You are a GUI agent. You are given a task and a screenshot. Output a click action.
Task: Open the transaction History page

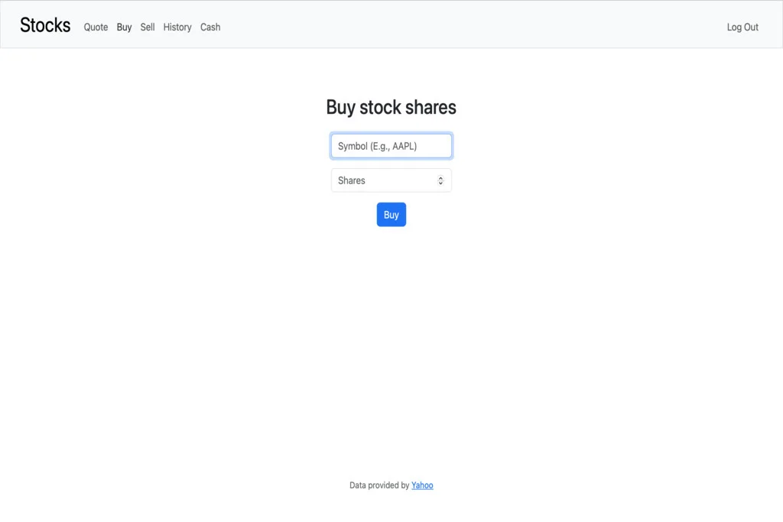click(177, 27)
